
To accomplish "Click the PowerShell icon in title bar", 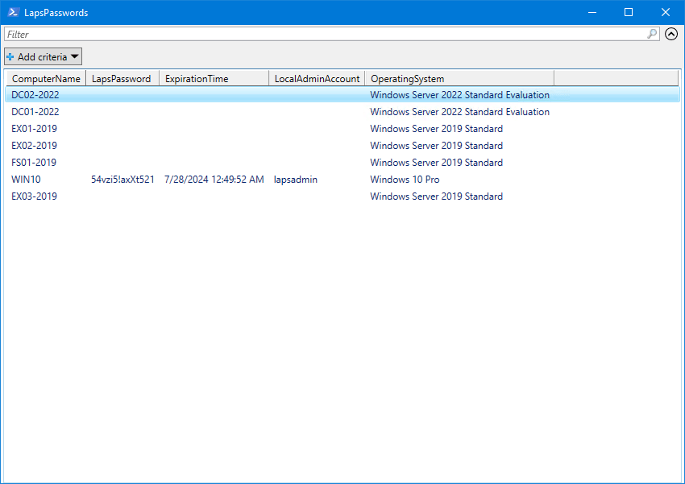I will click(x=14, y=12).
